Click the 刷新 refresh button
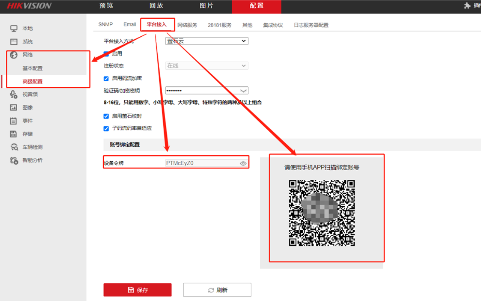The height and width of the screenshot is (301, 482). pyautogui.click(x=217, y=290)
